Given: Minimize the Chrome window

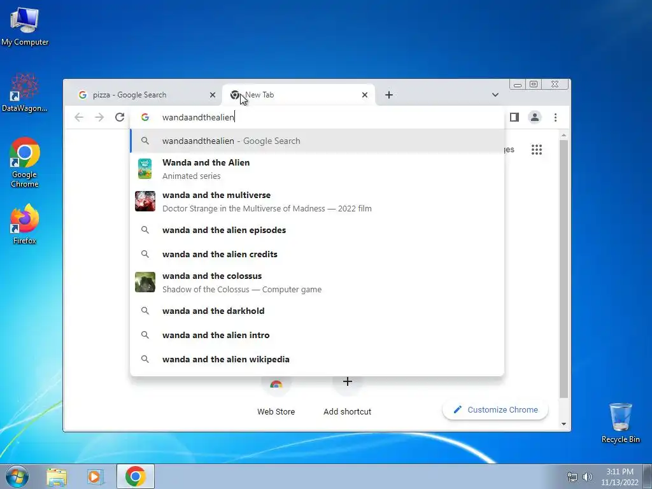Looking at the screenshot, I should [x=518, y=85].
